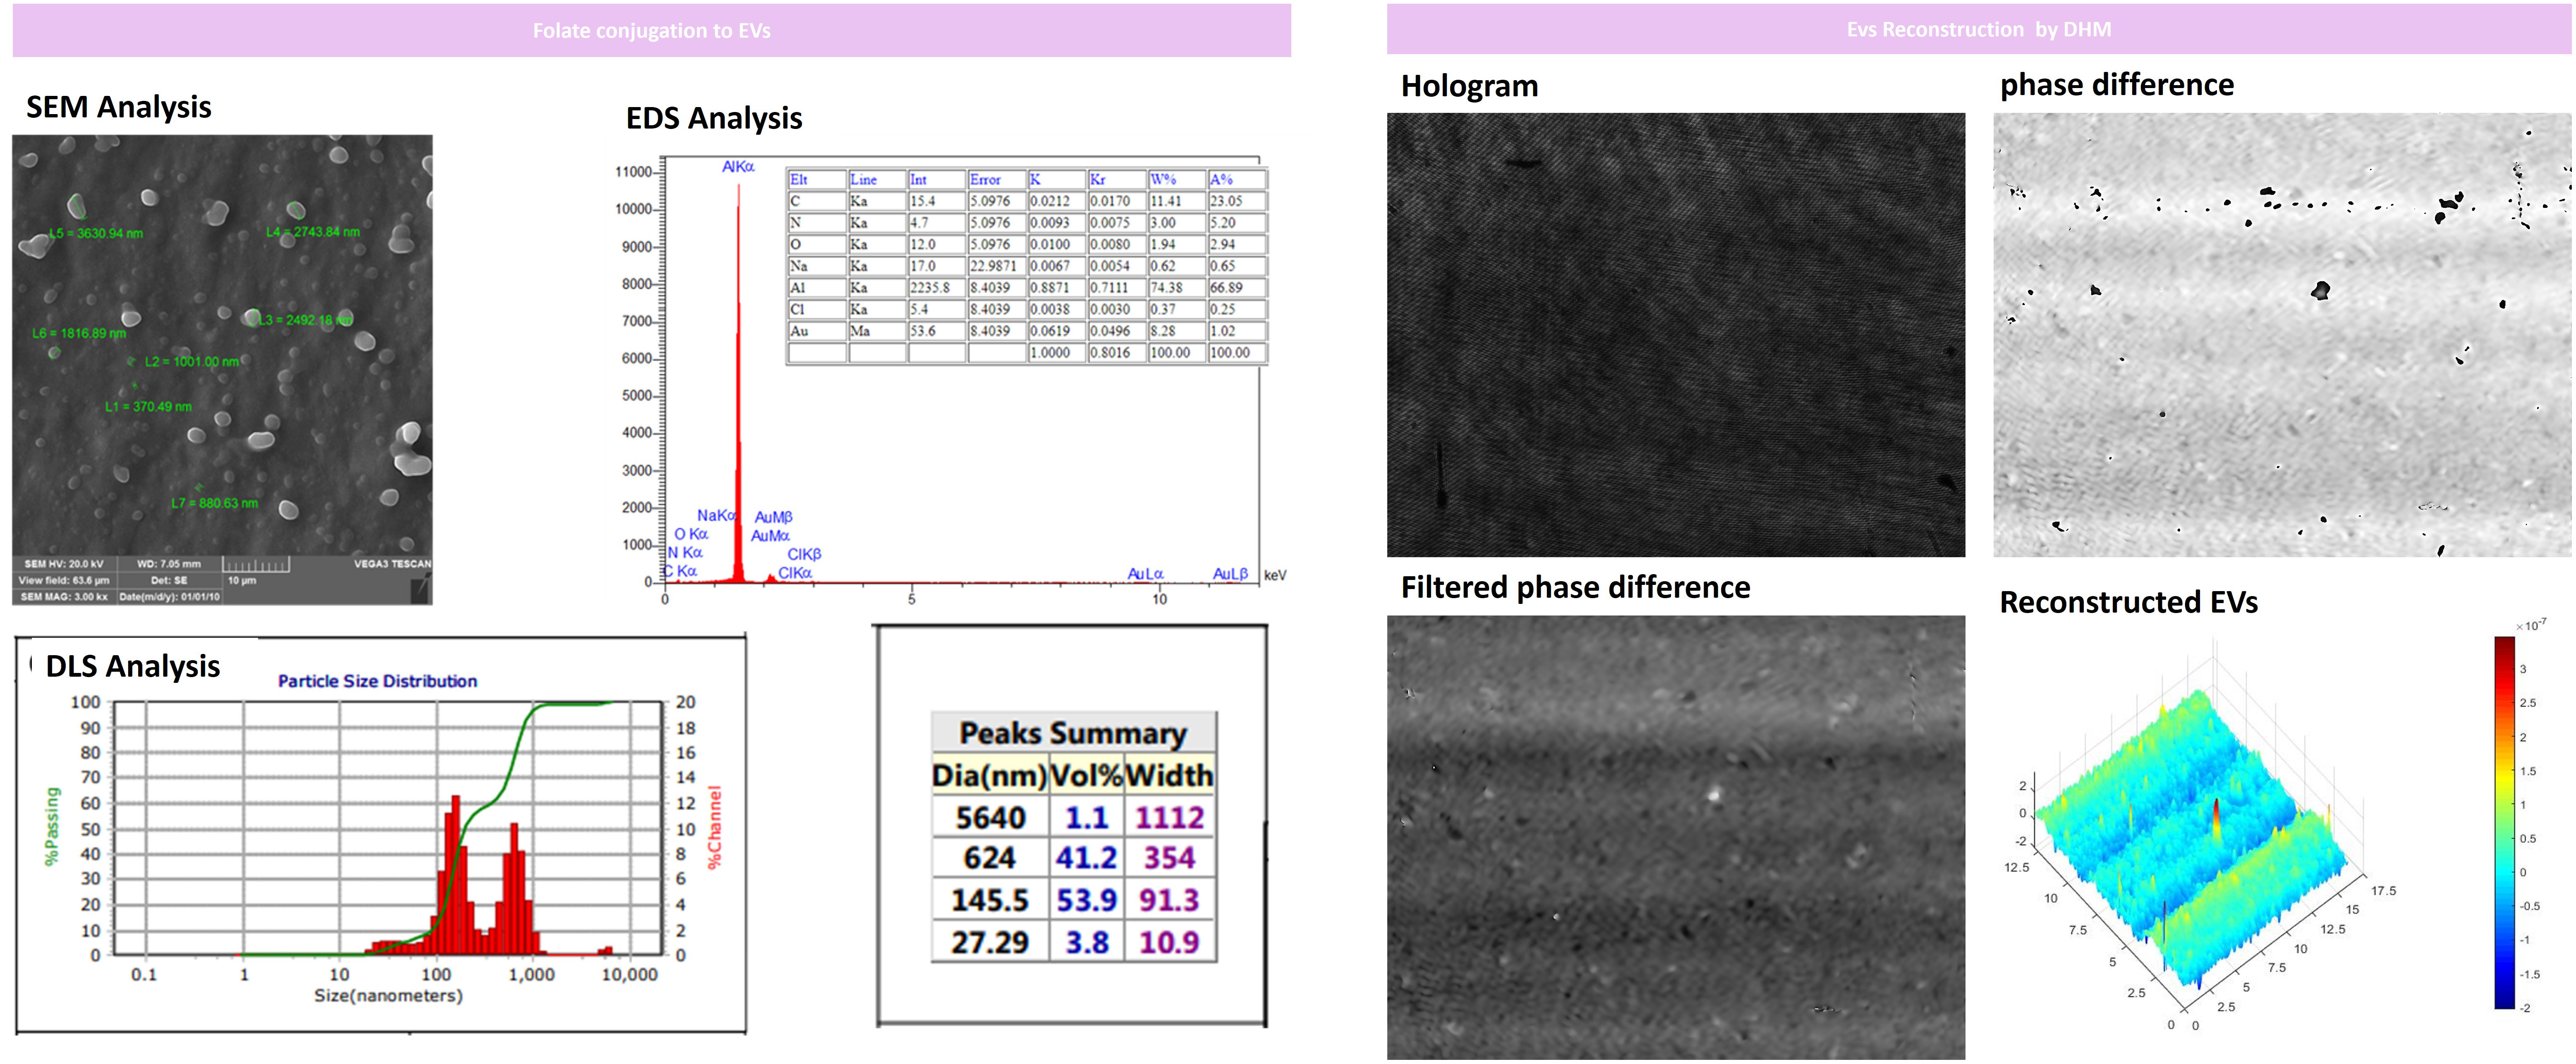The height and width of the screenshot is (1064, 2576).
Task: Select the 'Reconstructed EVs' heading
Action: point(2128,601)
